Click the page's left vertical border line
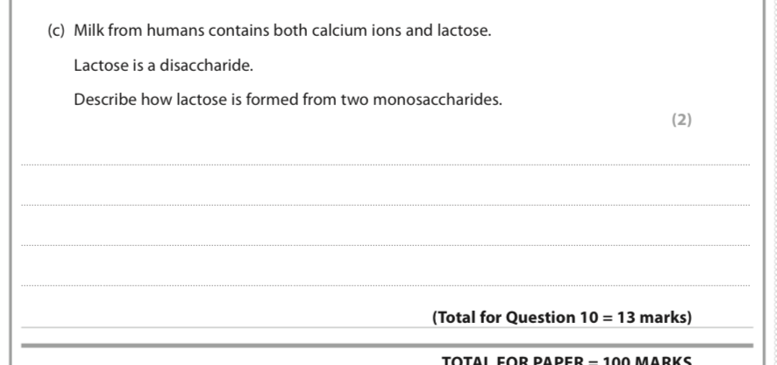 11,182
